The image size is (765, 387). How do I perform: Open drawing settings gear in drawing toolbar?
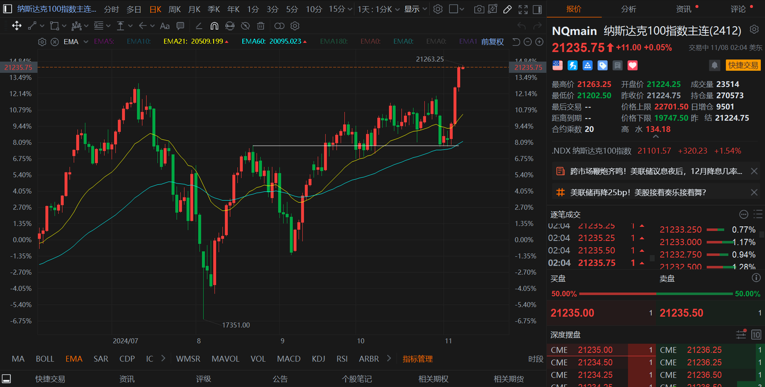[295, 26]
